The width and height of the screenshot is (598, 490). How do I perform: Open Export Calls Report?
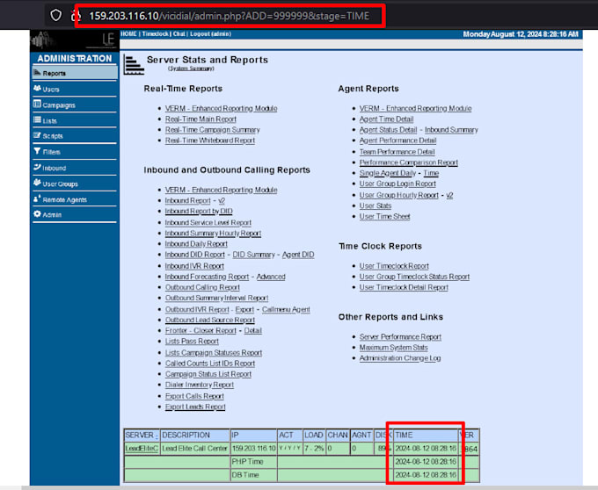click(194, 396)
